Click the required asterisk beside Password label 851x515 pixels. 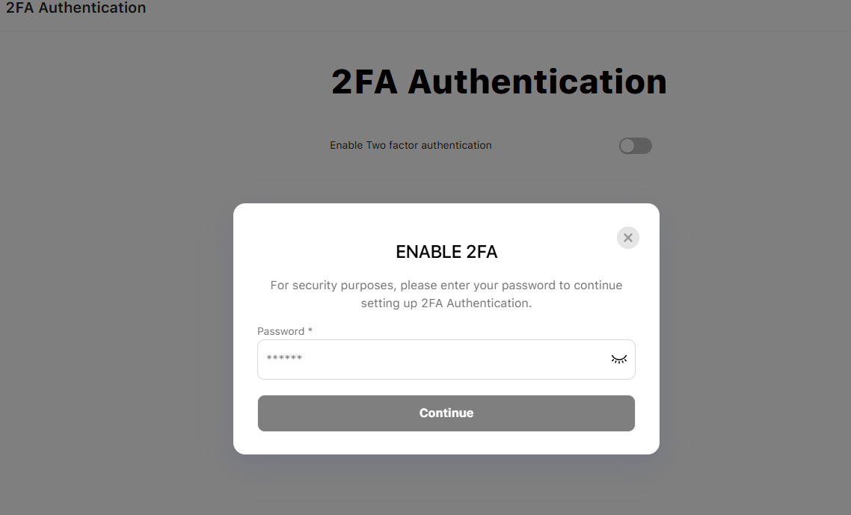click(x=310, y=331)
